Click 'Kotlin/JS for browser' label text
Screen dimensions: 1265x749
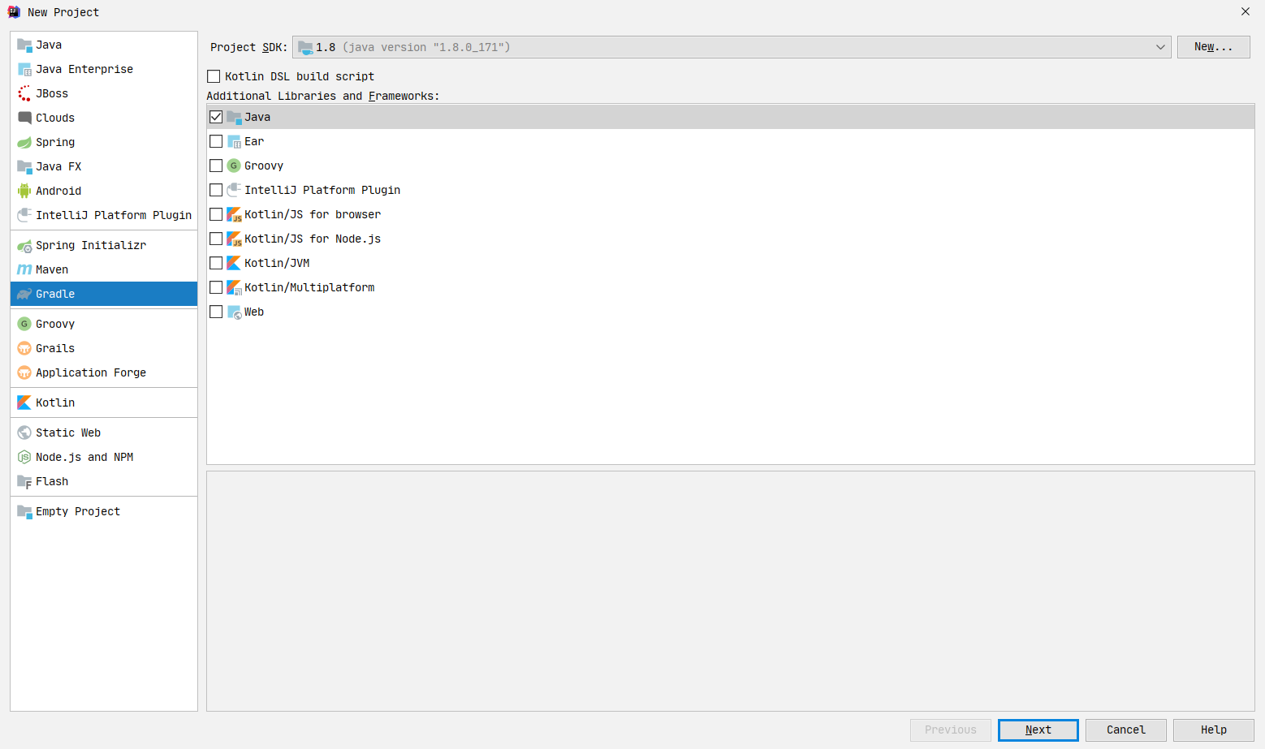point(313,214)
